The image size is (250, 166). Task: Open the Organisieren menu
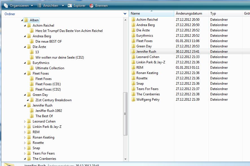pos(19,6)
